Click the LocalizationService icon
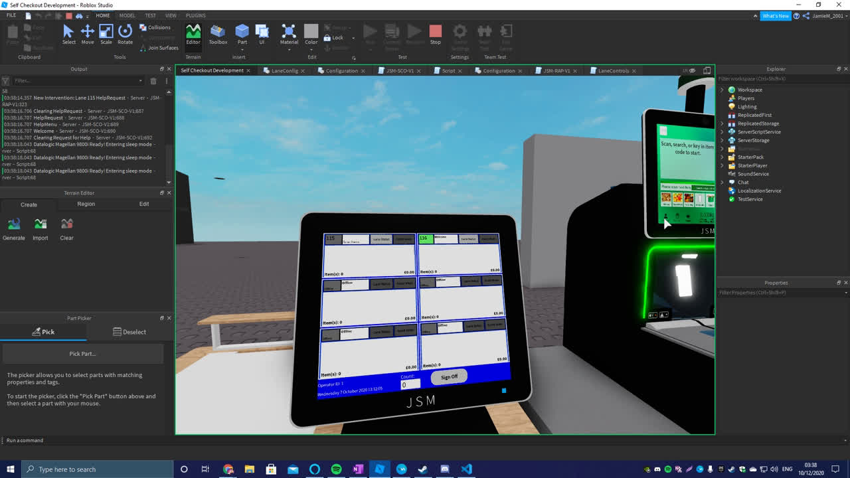Viewport: 850px width, 478px height. click(x=732, y=191)
